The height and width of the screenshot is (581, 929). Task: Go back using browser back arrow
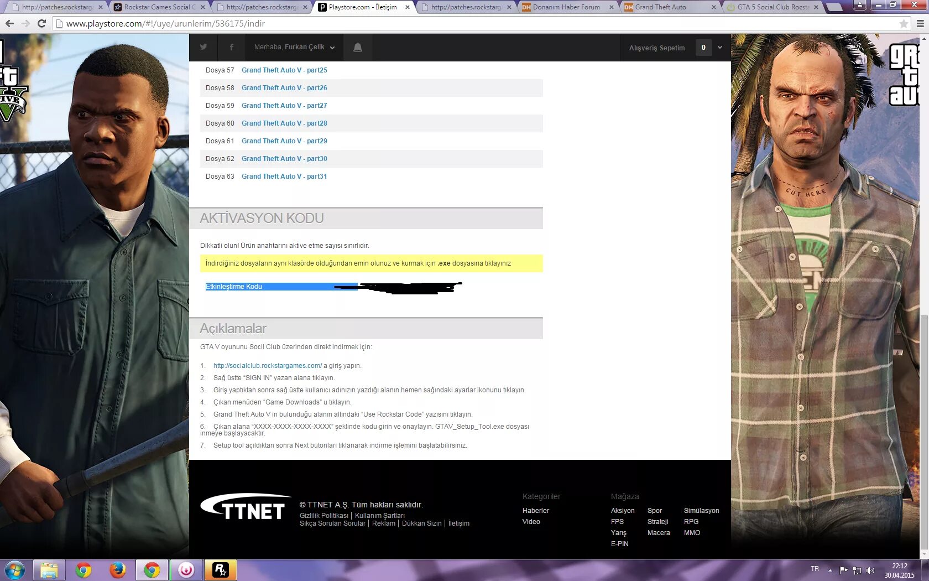click(9, 23)
